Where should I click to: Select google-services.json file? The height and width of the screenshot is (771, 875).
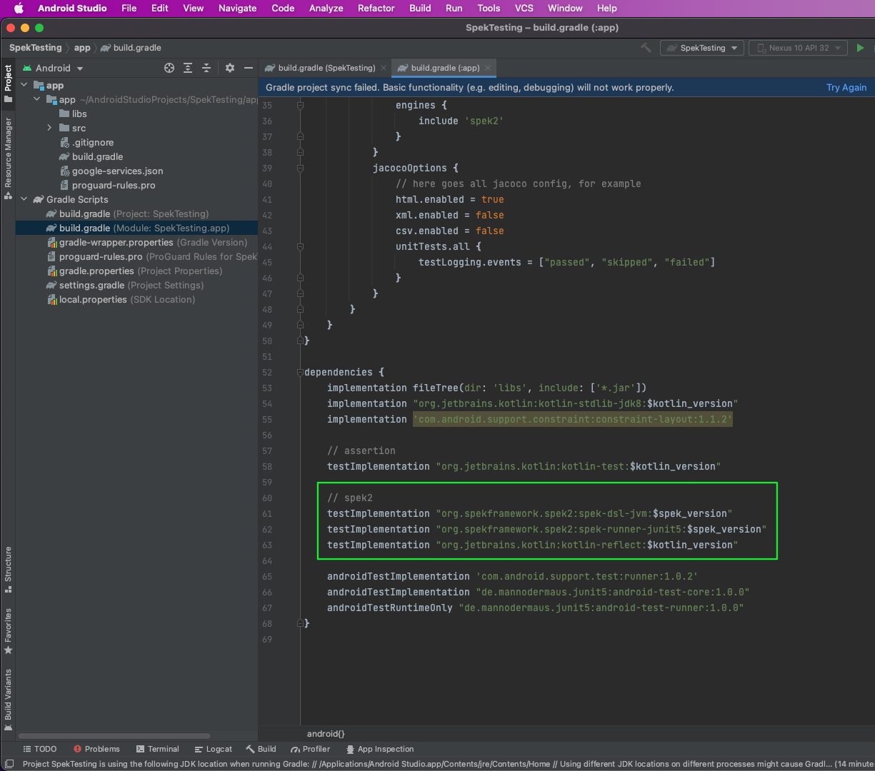111,171
